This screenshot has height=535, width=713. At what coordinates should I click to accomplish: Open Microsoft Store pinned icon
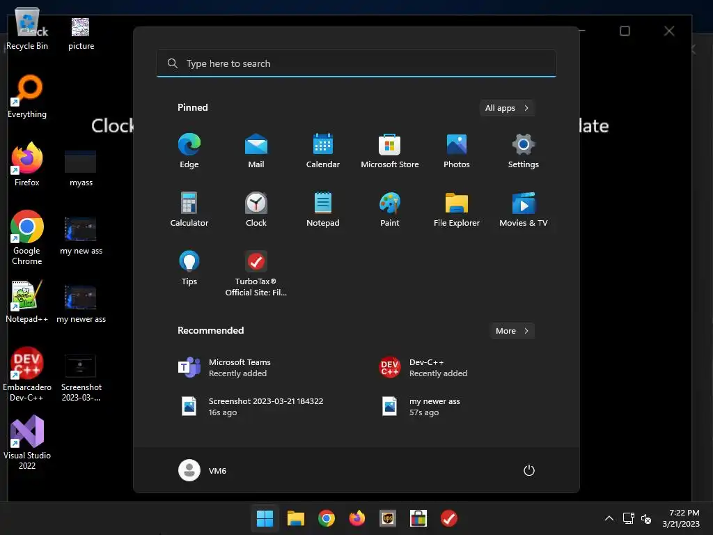tap(390, 150)
